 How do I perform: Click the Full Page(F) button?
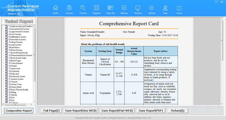(51, 111)
